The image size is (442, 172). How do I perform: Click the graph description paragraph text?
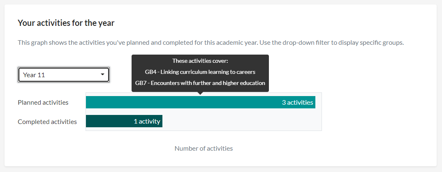pyautogui.click(x=211, y=43)
